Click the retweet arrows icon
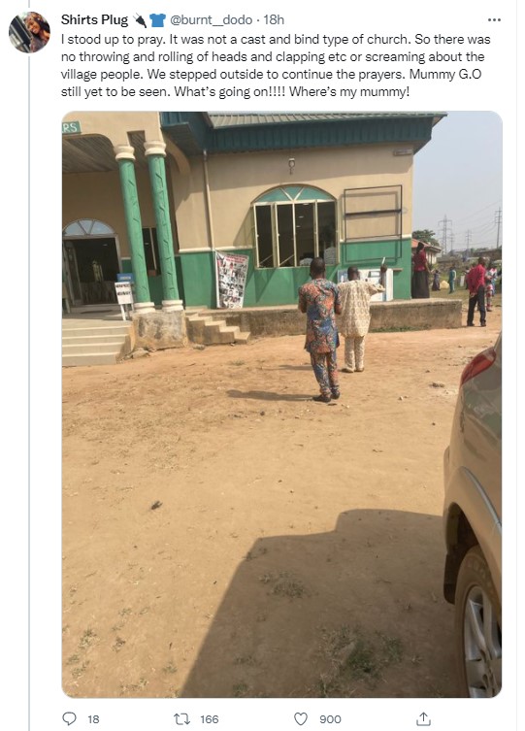This screenshot has width=525, height=731. pos(181,719)
